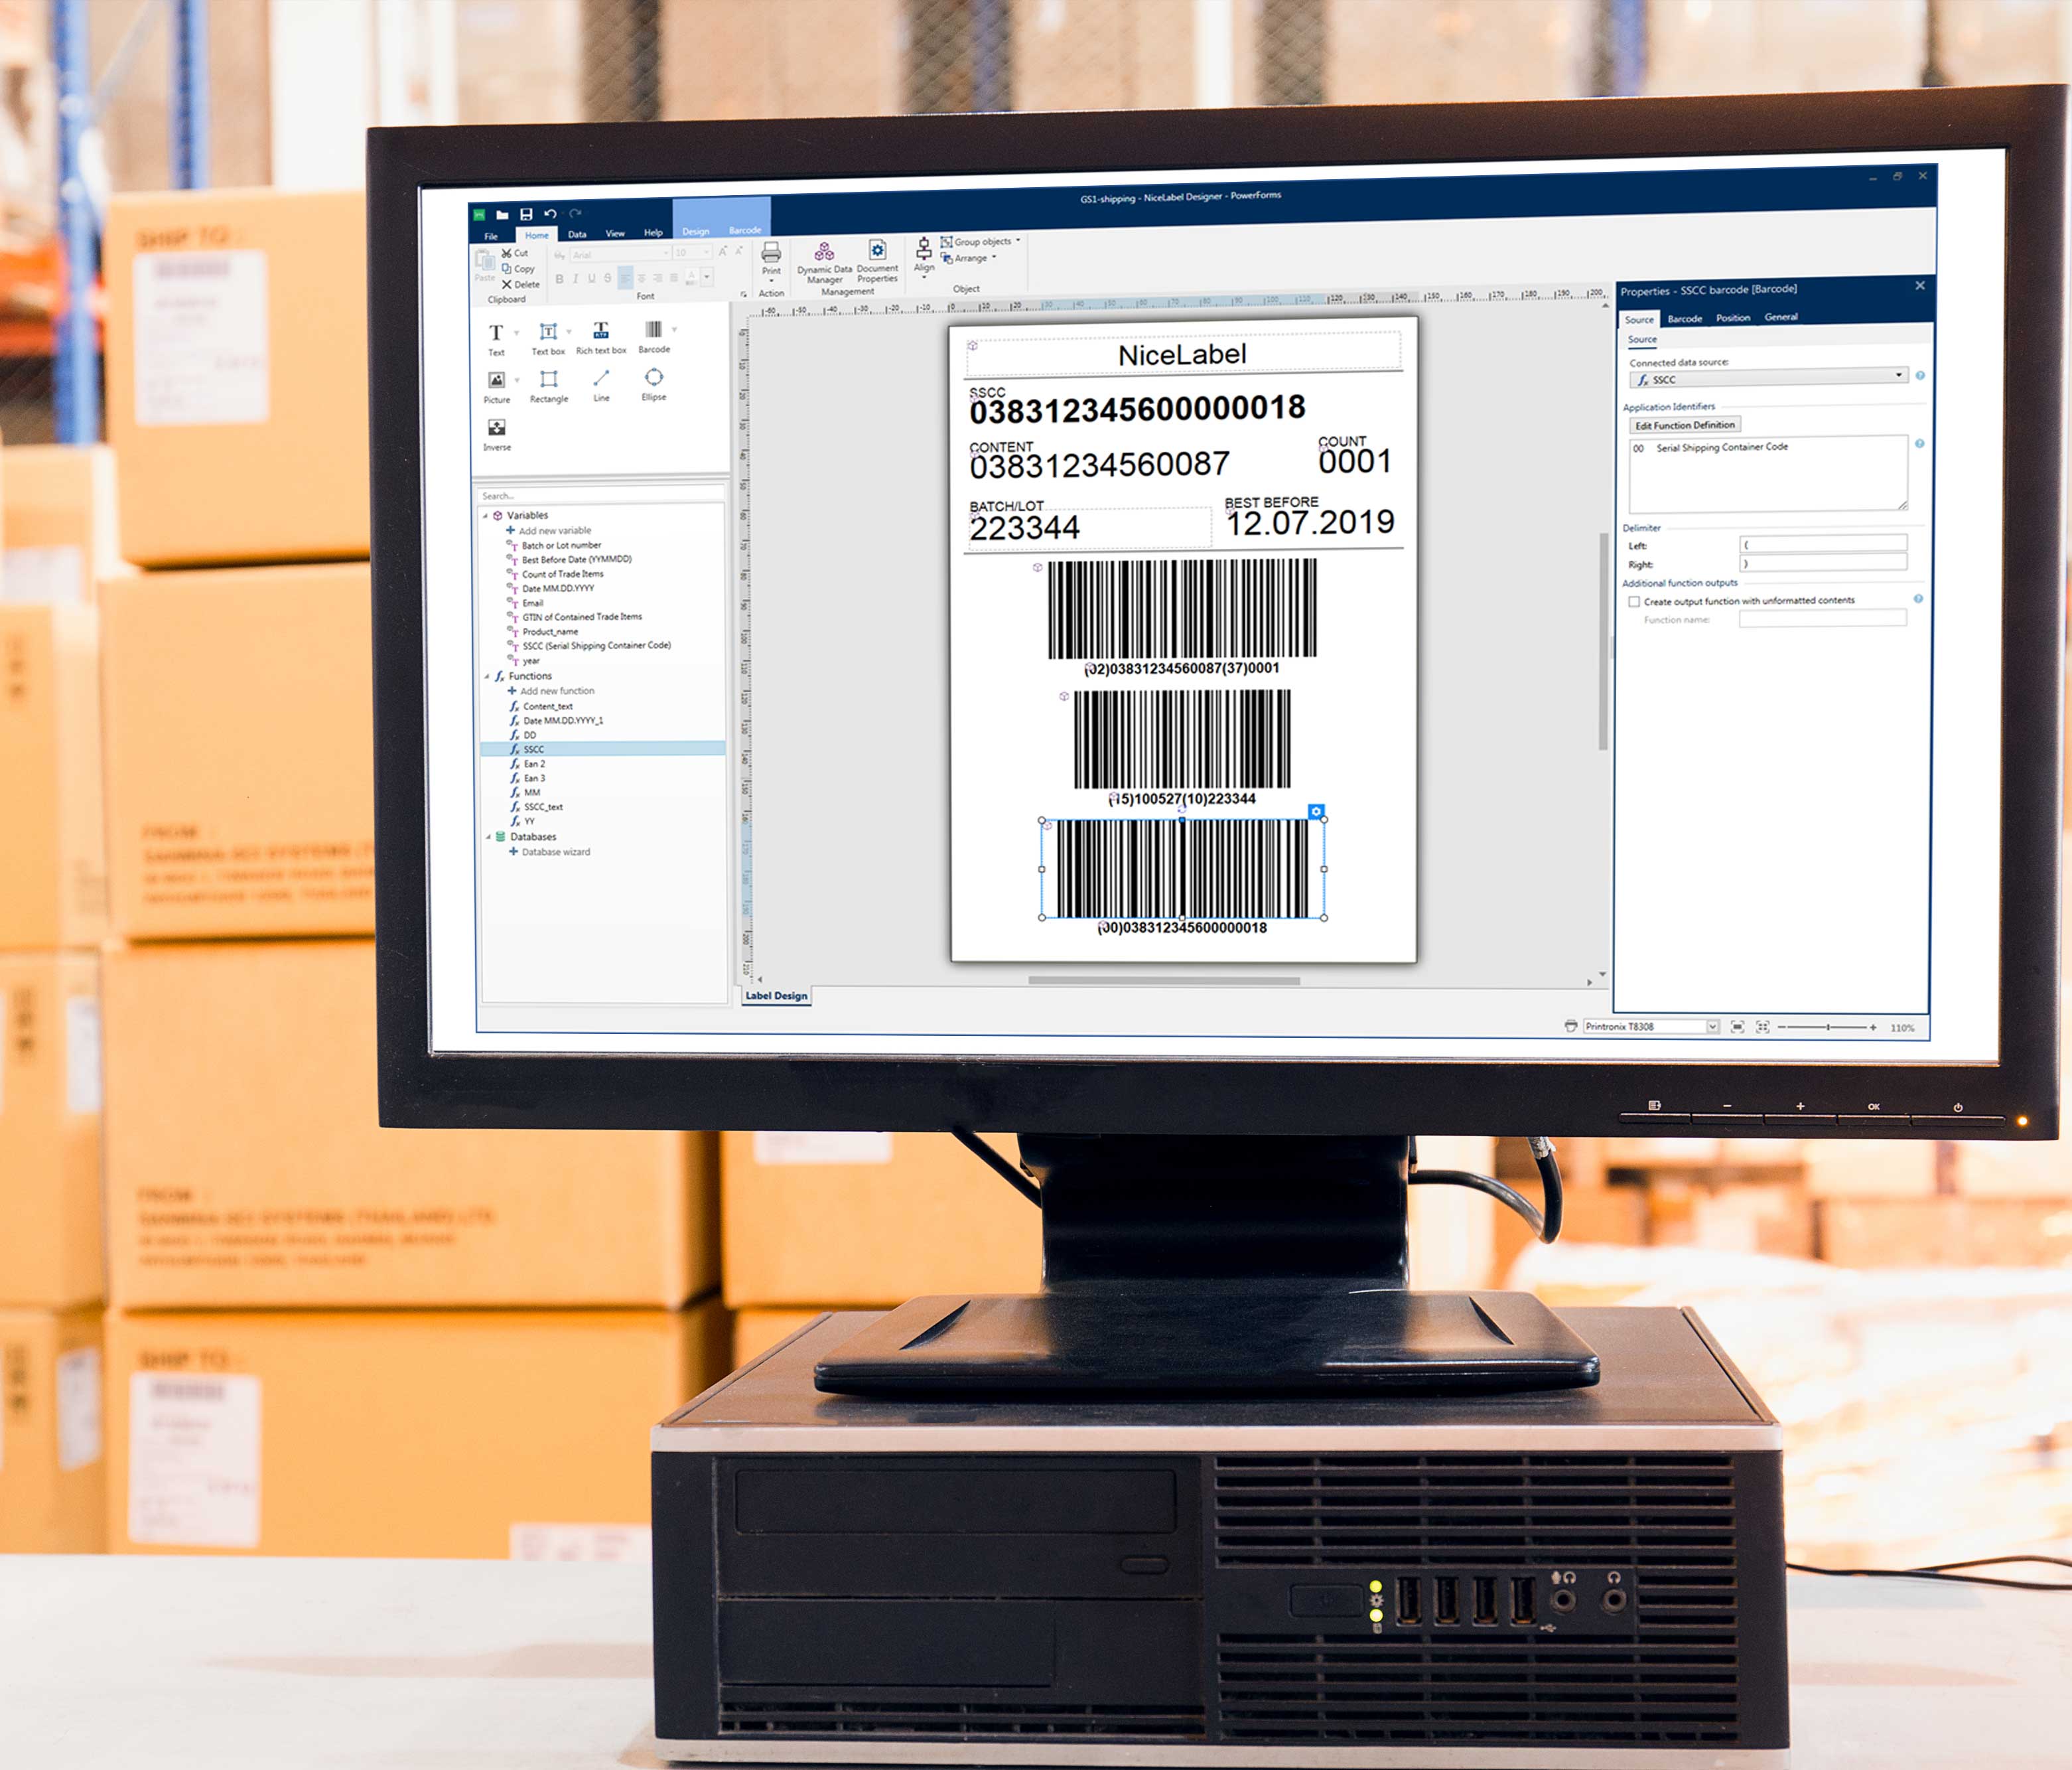Click the gear icon on selected barcode
This screenshot has height=1770, width=2072.
click(1316, 812)
